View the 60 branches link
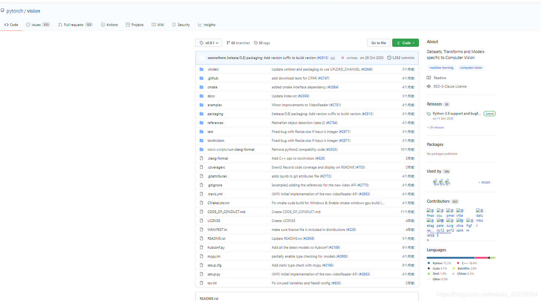 pos(238,43)
